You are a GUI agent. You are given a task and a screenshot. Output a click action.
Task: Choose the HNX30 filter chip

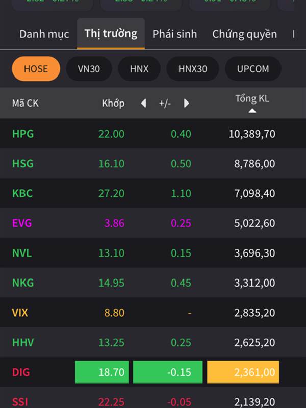pos(193,69)
